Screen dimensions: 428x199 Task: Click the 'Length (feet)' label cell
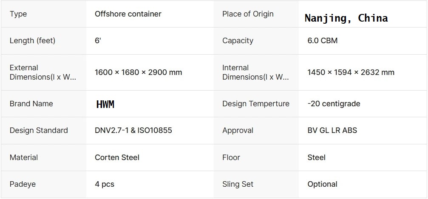32,41
